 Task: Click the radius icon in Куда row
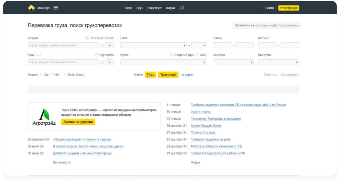(x=102, y=62)
